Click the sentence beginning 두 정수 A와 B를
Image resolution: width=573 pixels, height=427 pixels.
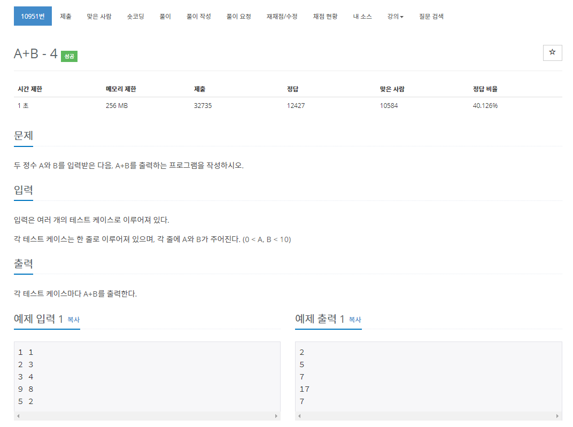tap(129, 166)
